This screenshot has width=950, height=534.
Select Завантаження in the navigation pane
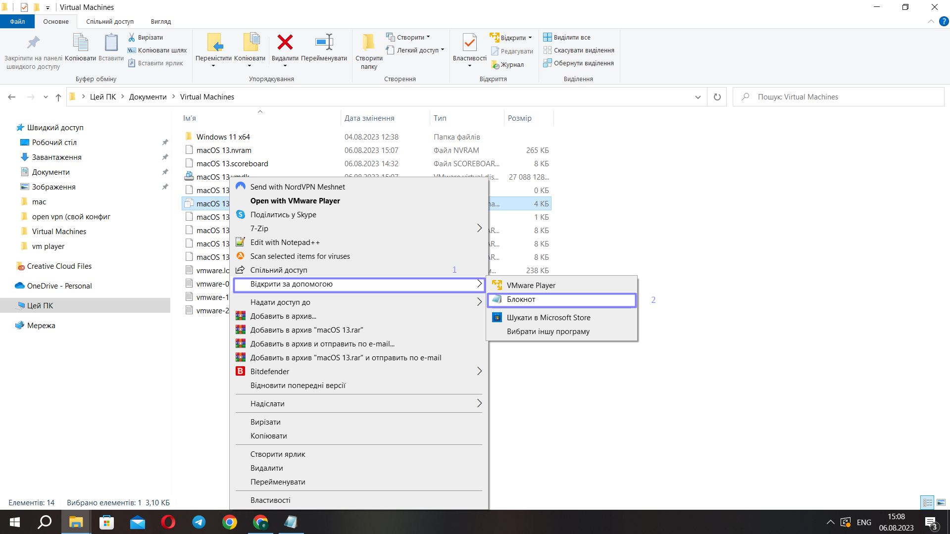pyautogui.click(x=56, y=157)
